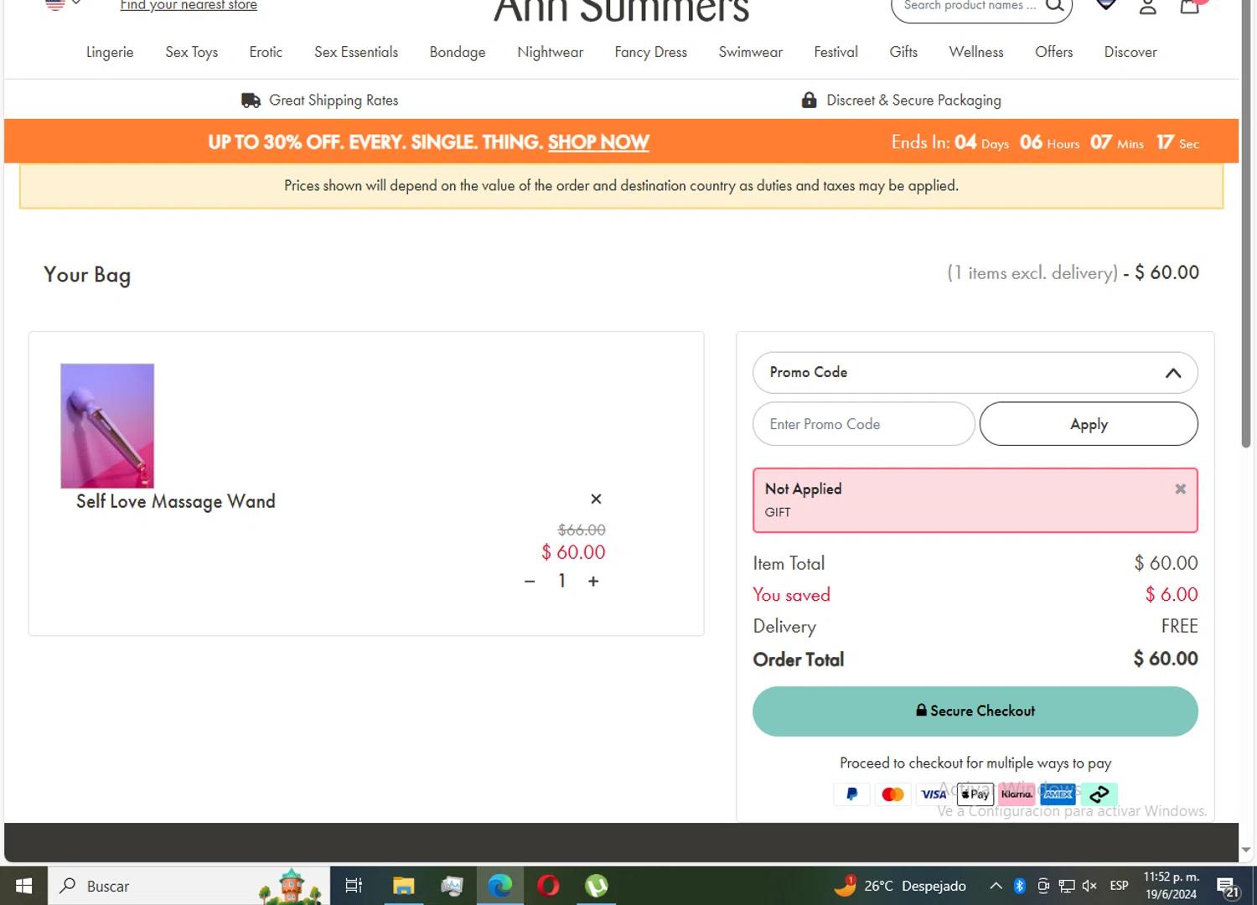Switch the ESP input language
Image resolution: width=1257 pixels, height=905 pixels.
tap(1119, 886)
